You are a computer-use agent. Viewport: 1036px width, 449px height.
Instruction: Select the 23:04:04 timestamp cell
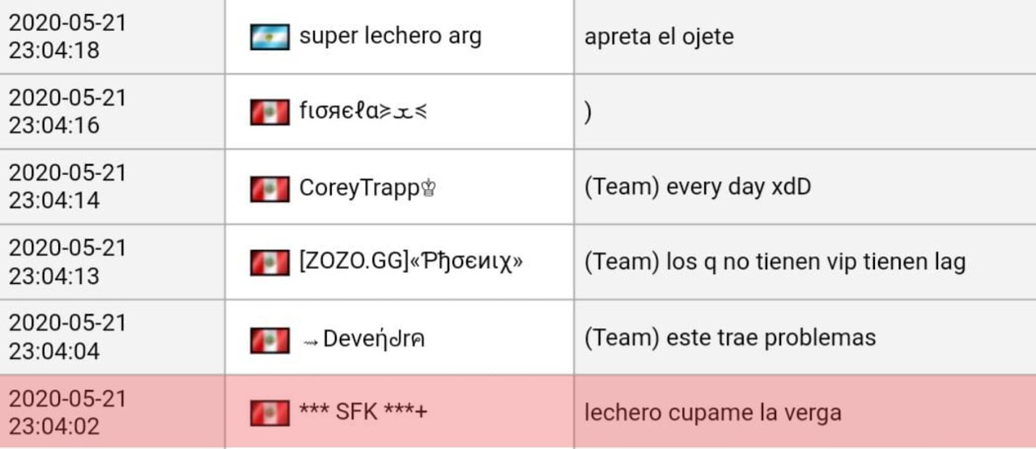[x=68, y=337]
